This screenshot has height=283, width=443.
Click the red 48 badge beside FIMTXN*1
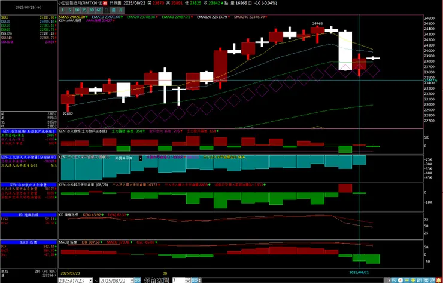point(105,3)
